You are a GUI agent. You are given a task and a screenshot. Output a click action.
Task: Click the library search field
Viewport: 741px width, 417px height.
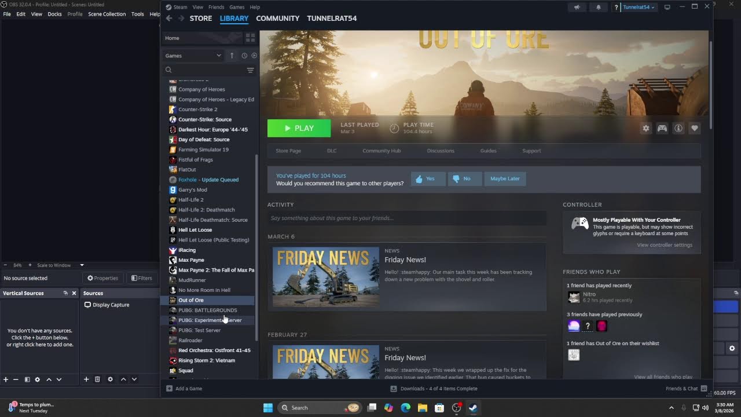click(206, 70)
